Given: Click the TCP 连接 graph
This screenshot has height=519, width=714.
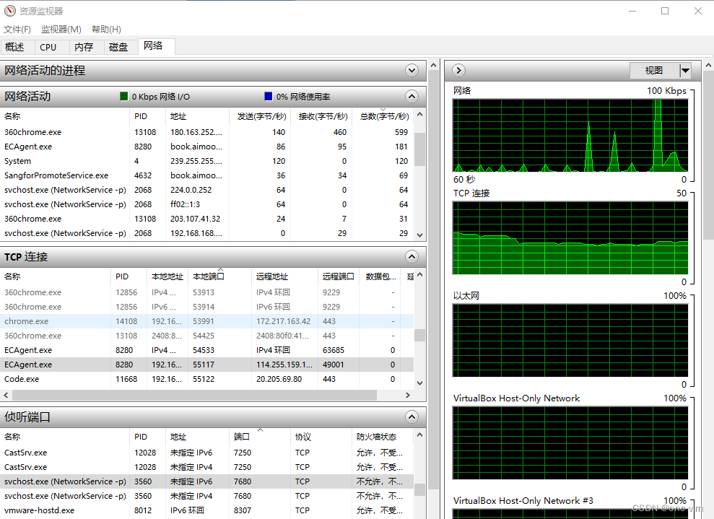Looking at the screenshot, I should pyautogui.click(x=570, y=238).
